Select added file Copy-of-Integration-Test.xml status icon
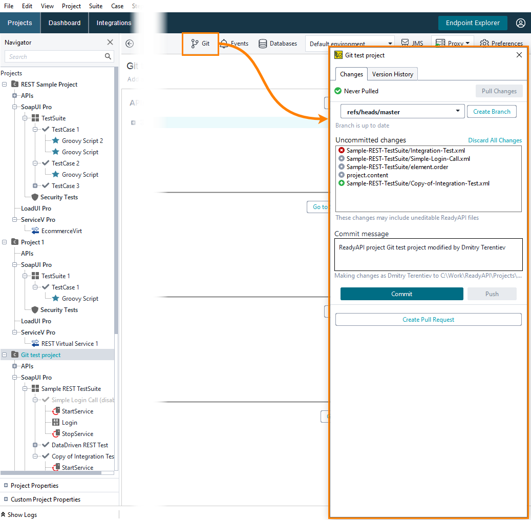Viewport: 531px width, 520px height. click(342, 183)
